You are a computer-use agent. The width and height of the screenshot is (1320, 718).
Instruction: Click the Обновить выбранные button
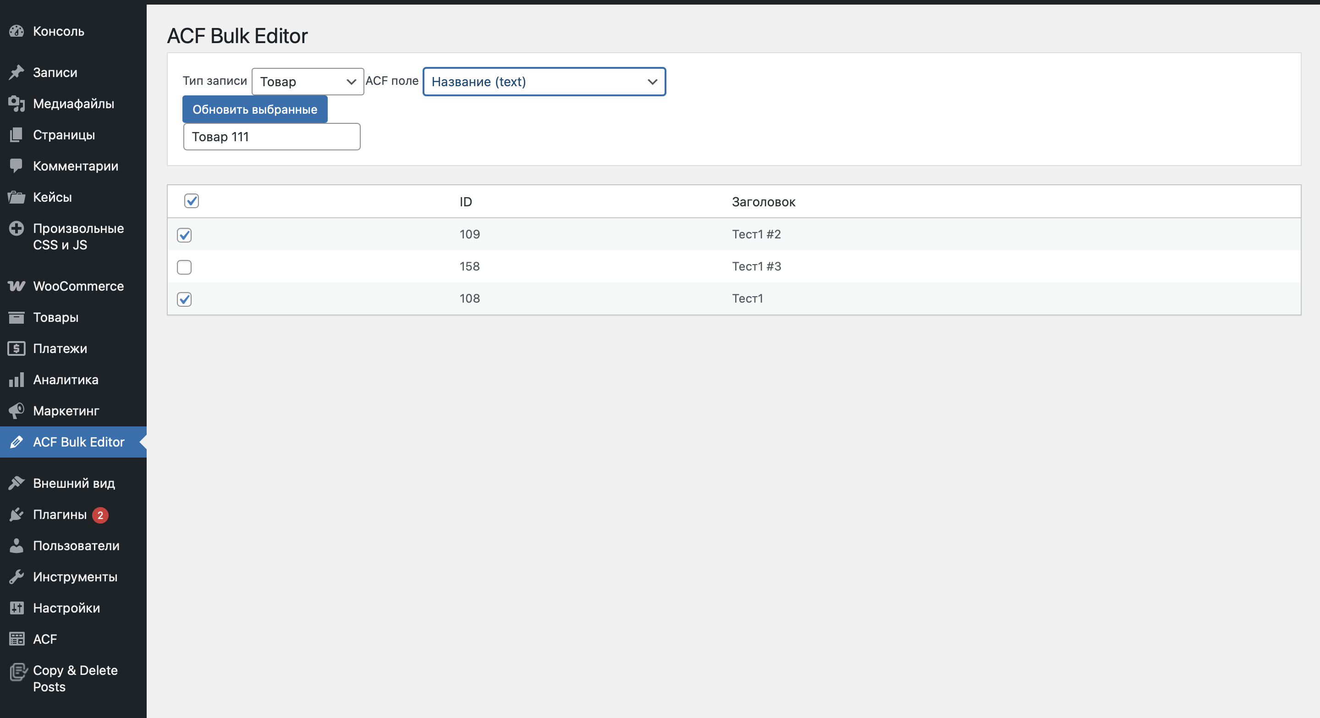coord(255,109)
